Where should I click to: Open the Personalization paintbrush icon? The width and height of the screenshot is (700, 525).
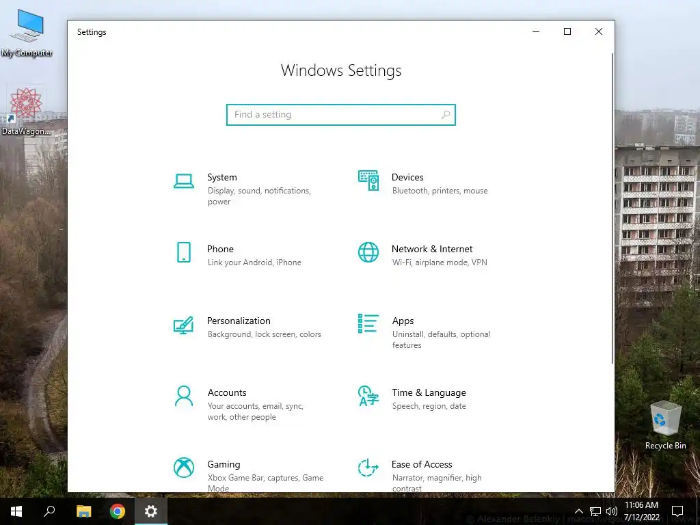183,325
